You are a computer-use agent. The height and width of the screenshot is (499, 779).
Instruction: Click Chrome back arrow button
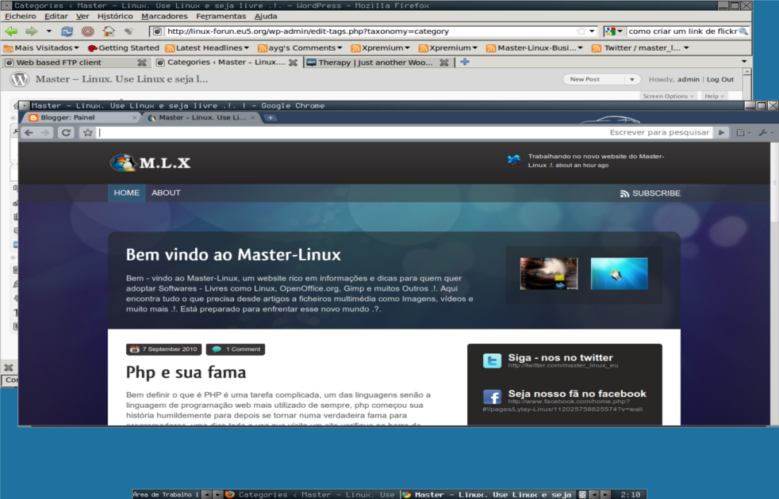coord(29,132)
